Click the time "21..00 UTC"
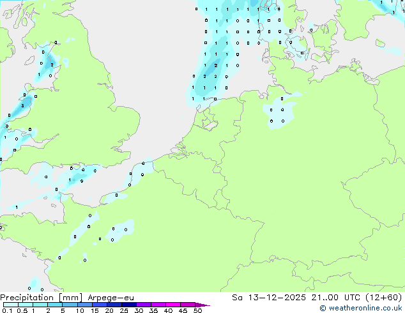Image resolution: width=405 pixels, height=313 pixels. 336,298
